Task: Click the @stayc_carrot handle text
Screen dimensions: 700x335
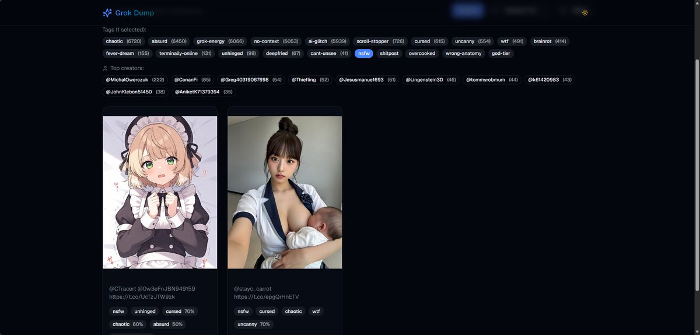Action: (253, 288)
